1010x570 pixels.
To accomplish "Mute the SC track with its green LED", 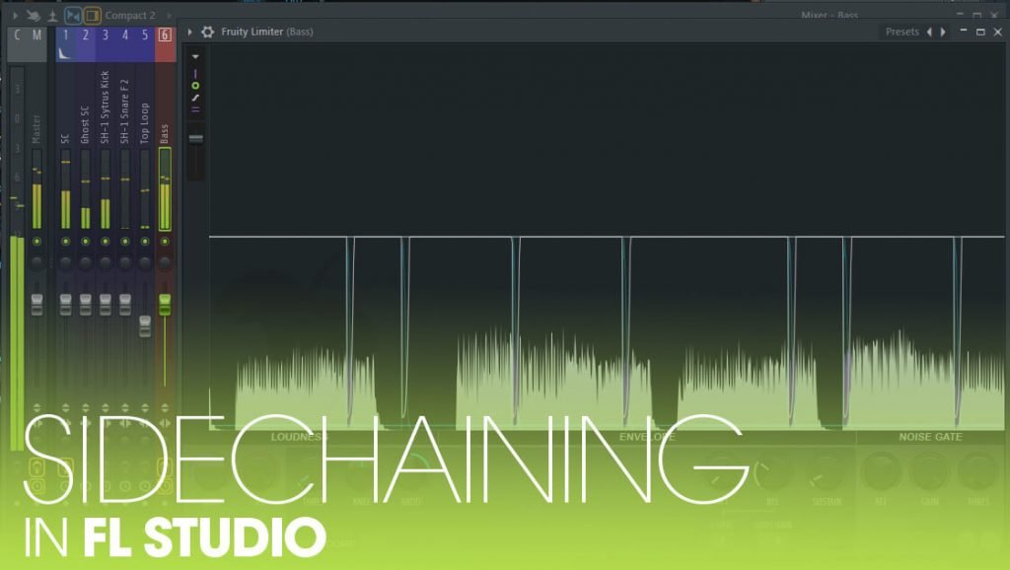I will tap(65, 242).
